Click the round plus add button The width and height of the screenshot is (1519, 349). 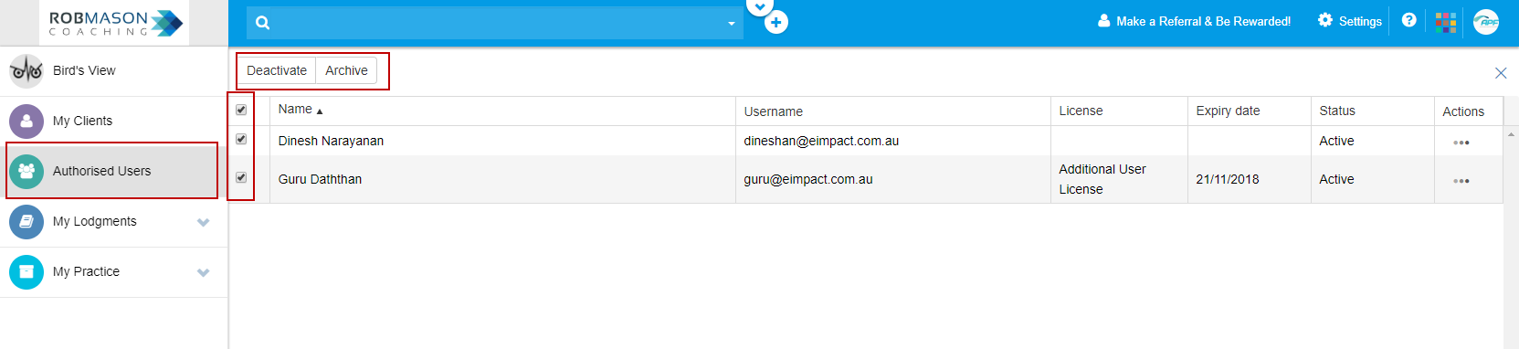[776, 23]
